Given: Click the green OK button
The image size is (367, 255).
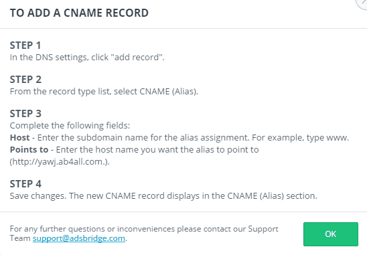Looking at the screenshot, I should coord(330,234).
